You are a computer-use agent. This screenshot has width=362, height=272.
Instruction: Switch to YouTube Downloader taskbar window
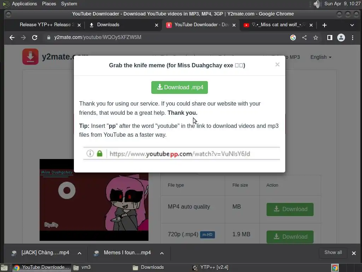[x=42, y=267]
